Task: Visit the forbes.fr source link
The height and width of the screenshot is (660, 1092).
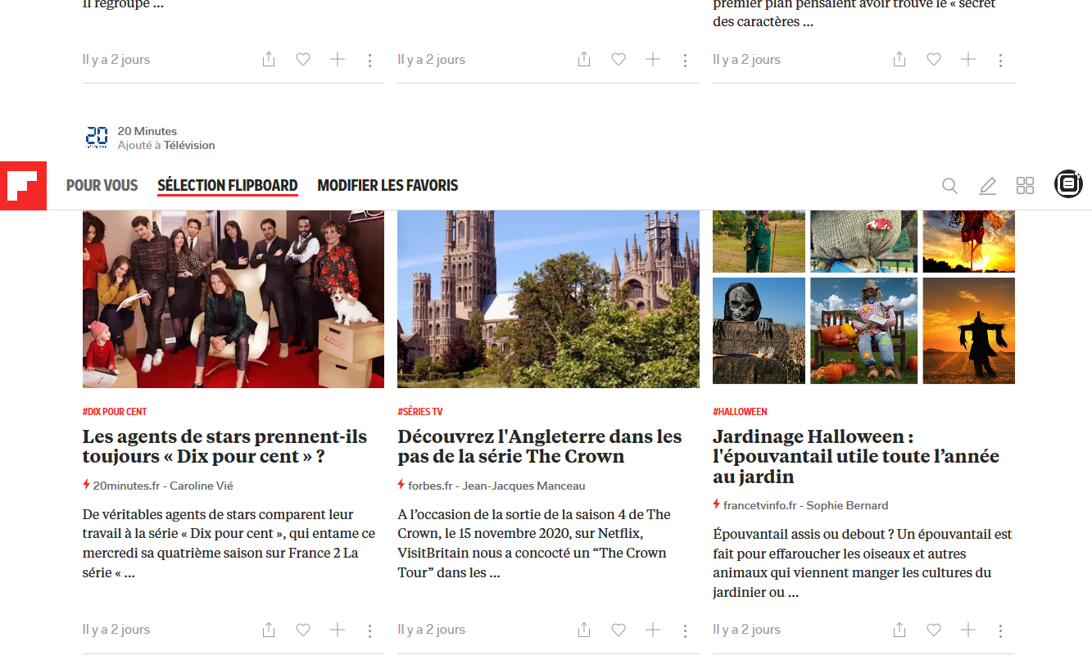Action: (x=430, y=486)
